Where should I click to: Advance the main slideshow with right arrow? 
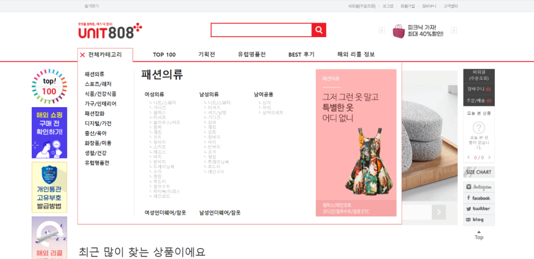click(x=439, y=213)
